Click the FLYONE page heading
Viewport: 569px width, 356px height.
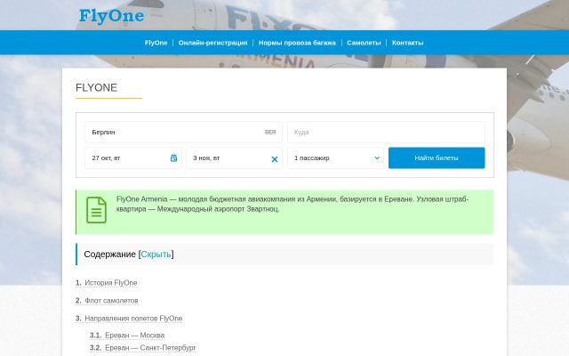(x=97, y=87)
